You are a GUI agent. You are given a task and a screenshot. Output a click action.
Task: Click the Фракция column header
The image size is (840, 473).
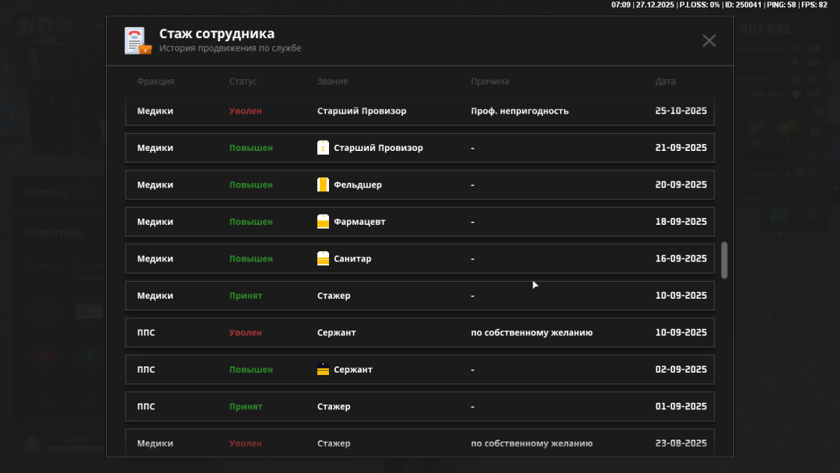click(x=156, y=82)
